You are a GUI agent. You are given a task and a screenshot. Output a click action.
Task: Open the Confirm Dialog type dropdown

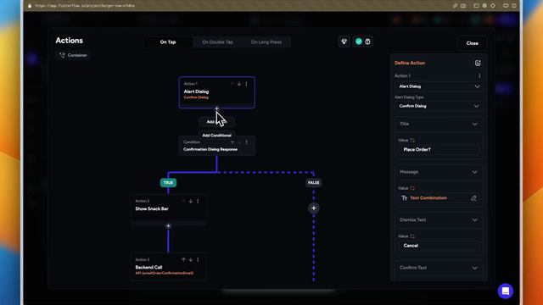point(438,106)
